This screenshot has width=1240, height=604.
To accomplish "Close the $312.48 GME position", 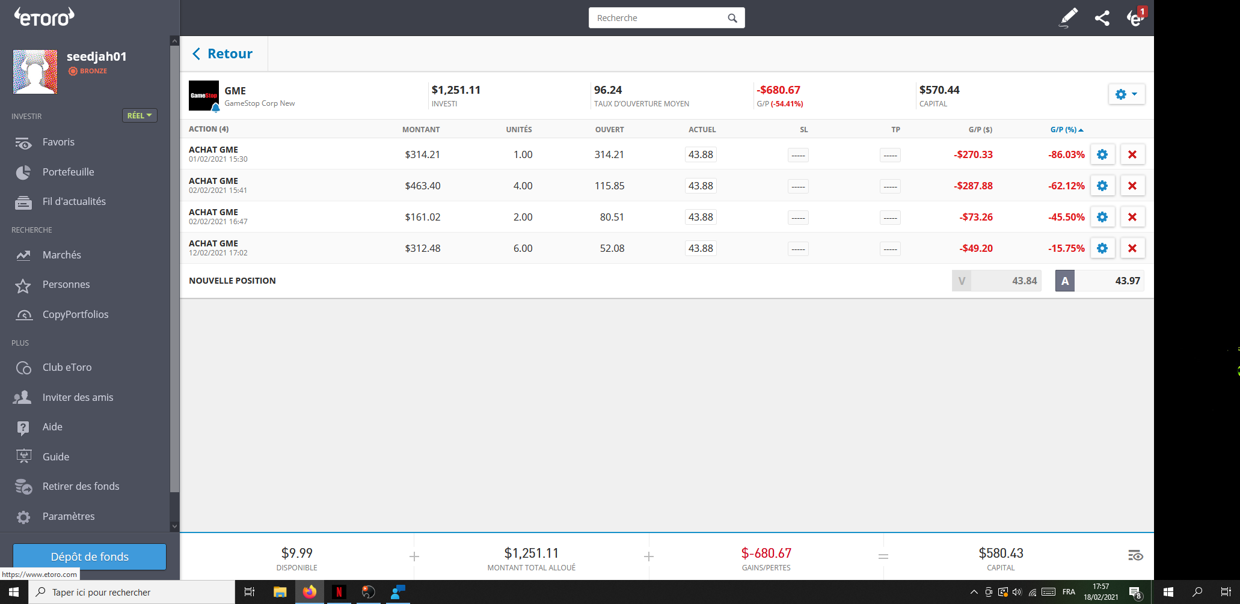I will [x=1132, y=248].
